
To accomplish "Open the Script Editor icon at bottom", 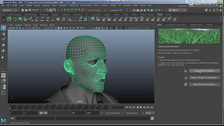I will pyautogui.click(x=152, y=118).
